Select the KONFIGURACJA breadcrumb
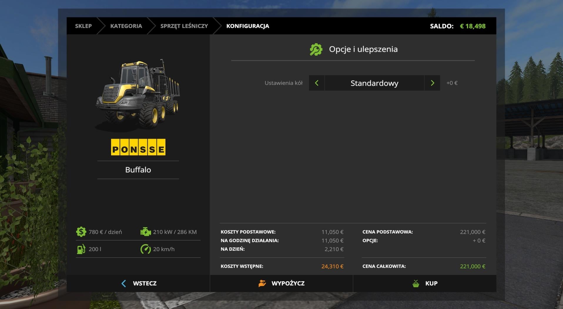The height and width of the screenshot is (309, 563). tap(248, 26)
